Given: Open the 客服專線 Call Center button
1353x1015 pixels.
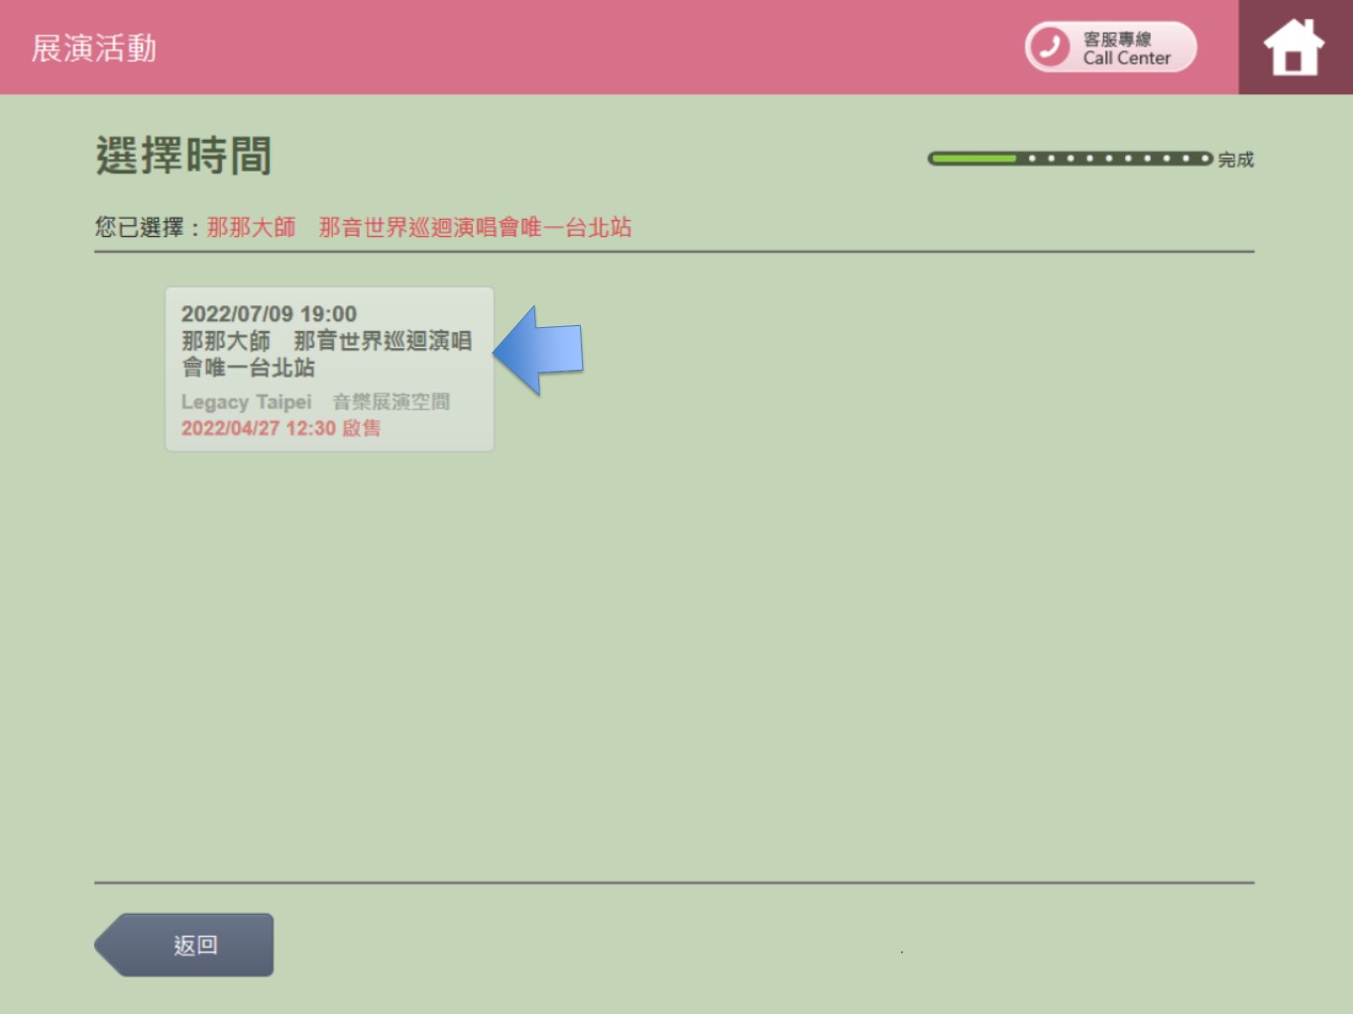Looking at the screenshot, I should pyautogui.click(x=1110, y=47).
